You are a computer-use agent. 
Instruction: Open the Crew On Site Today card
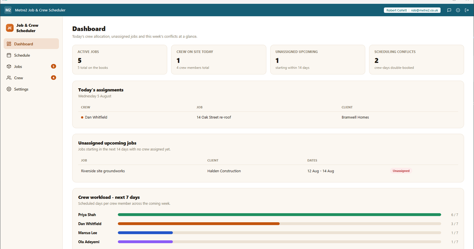(218, 59)
